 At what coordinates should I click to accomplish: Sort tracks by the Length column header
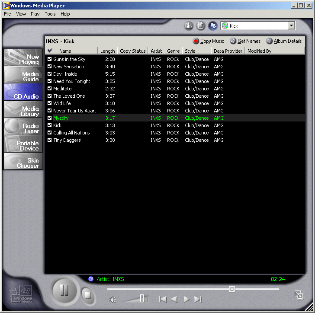(x=107, y=51)
